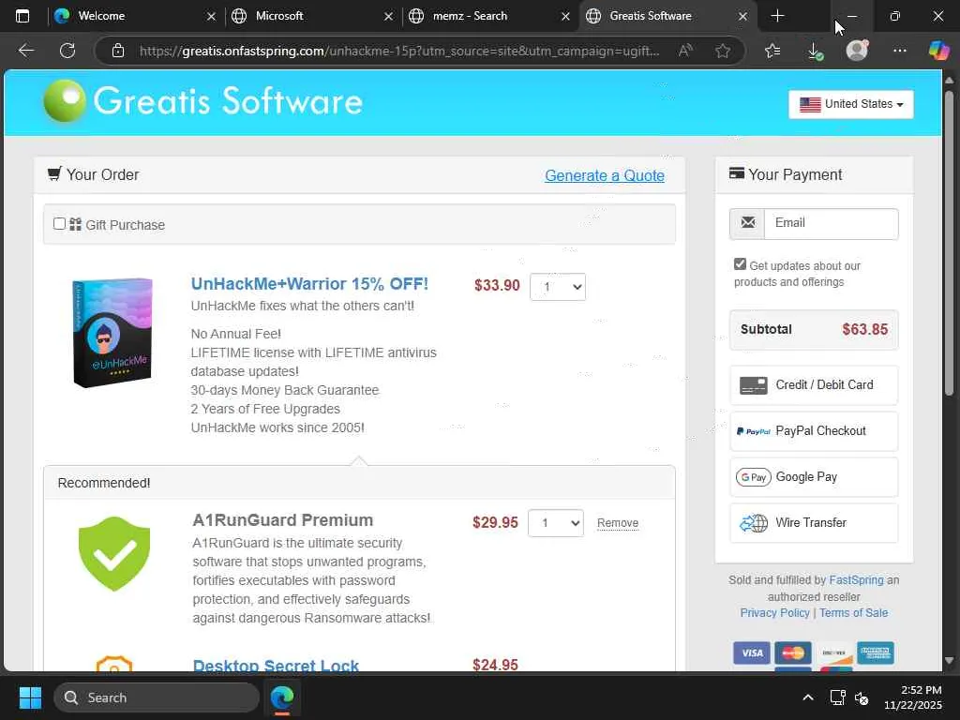Screen dimensions: 960x720
Task: Open the Desktop Secret Lock link
Action: tap(277, 666)
